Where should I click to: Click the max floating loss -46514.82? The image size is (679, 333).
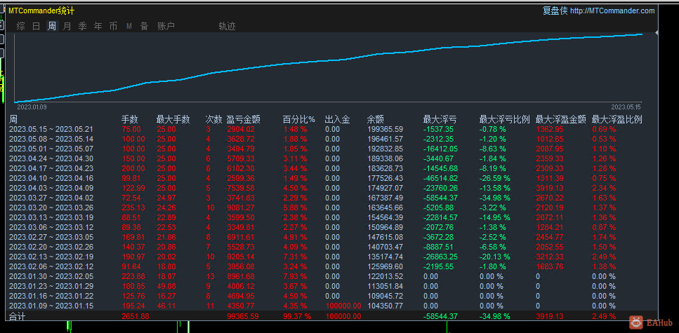pyautogui.click(x=440, y=178)
